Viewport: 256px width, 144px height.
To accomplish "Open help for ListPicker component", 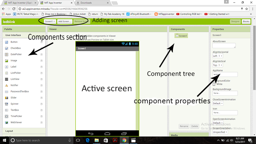I will 42,73.
